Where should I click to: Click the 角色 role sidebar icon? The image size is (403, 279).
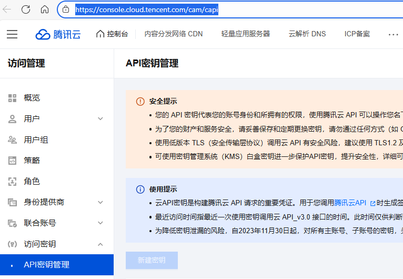[12, 182]
